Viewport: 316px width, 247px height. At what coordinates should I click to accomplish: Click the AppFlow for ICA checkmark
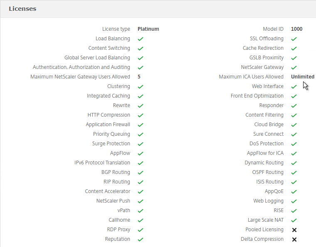pyautogui.click(x=294, y=154)
